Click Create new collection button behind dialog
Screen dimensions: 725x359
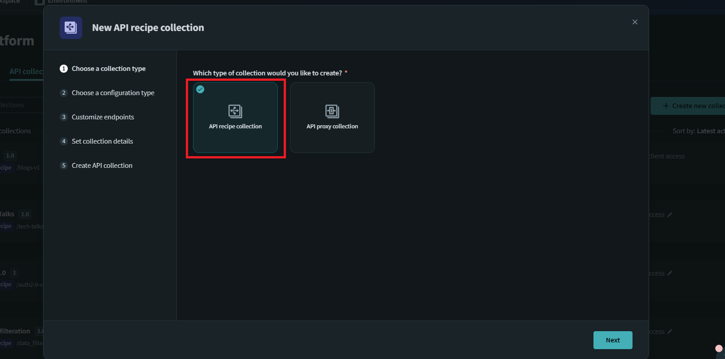point(691,106)
